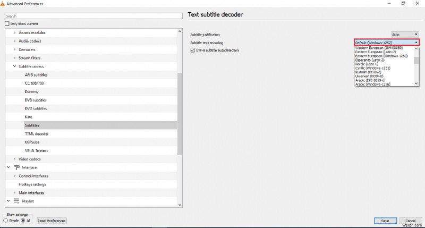Viewport: 425px width, 228px height.
Task: Expand the Video codecs tree node
Action: tap(15, 159)
